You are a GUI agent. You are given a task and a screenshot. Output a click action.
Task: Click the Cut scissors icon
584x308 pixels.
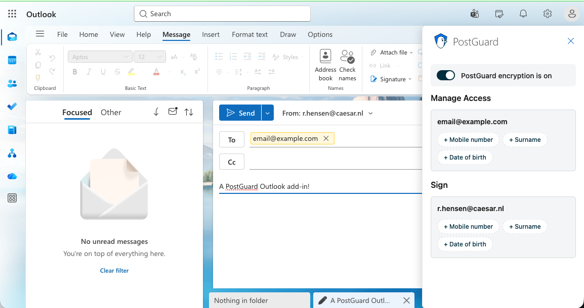click(37, 52)
